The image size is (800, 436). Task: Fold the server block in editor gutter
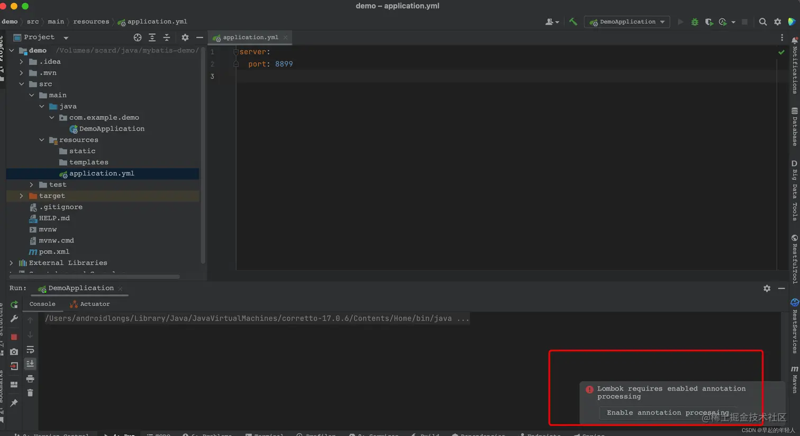coord(236,52)
